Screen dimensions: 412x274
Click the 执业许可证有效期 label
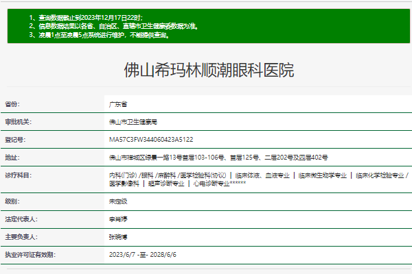[30, 255]
